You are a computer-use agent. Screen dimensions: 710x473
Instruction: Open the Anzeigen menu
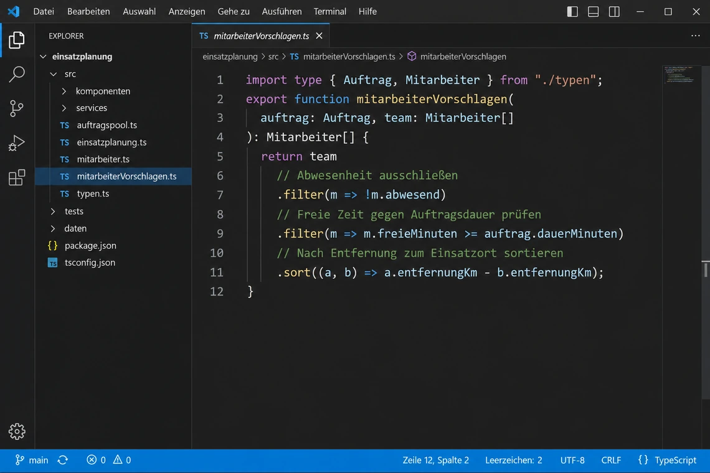187,11
